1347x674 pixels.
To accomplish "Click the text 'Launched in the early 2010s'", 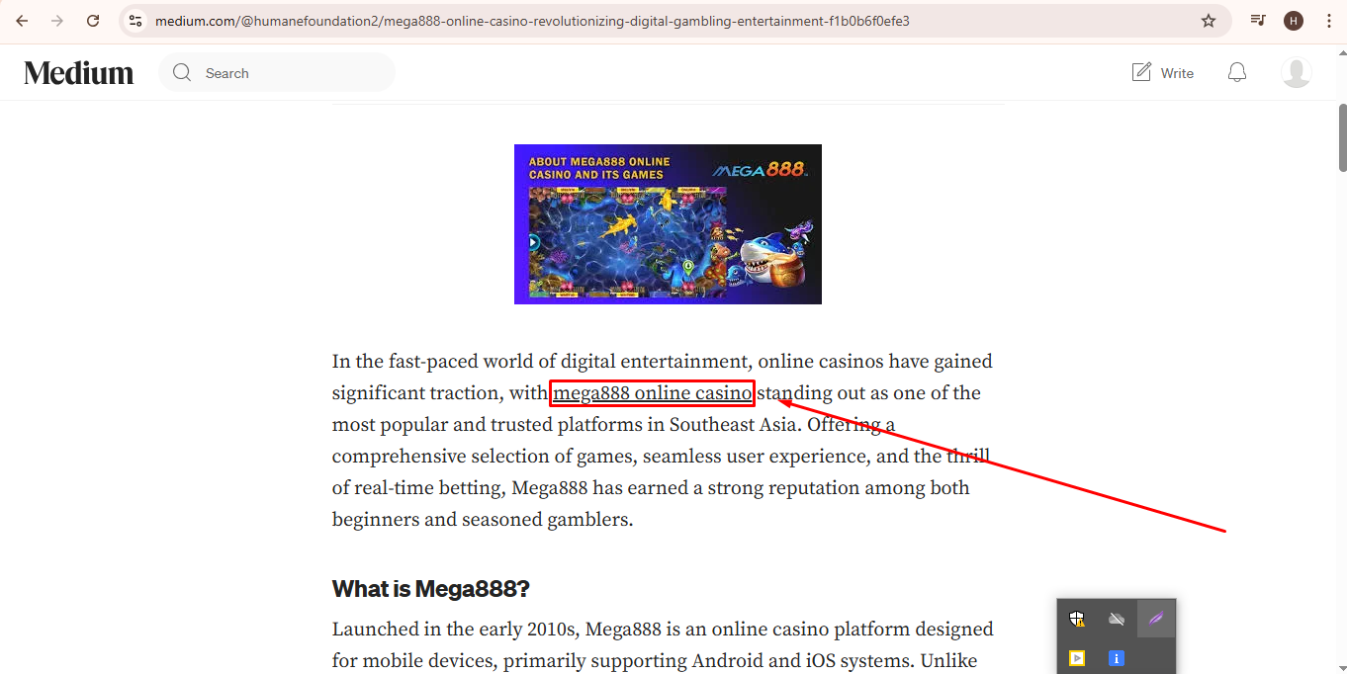I will [x=457, y=630].
